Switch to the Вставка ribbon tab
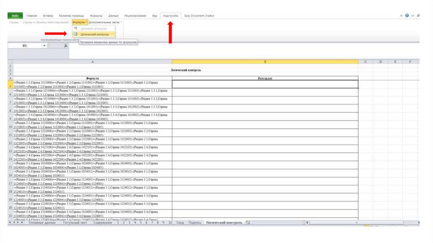Viewport: 433px width, 243px height. tap(48, 16)
